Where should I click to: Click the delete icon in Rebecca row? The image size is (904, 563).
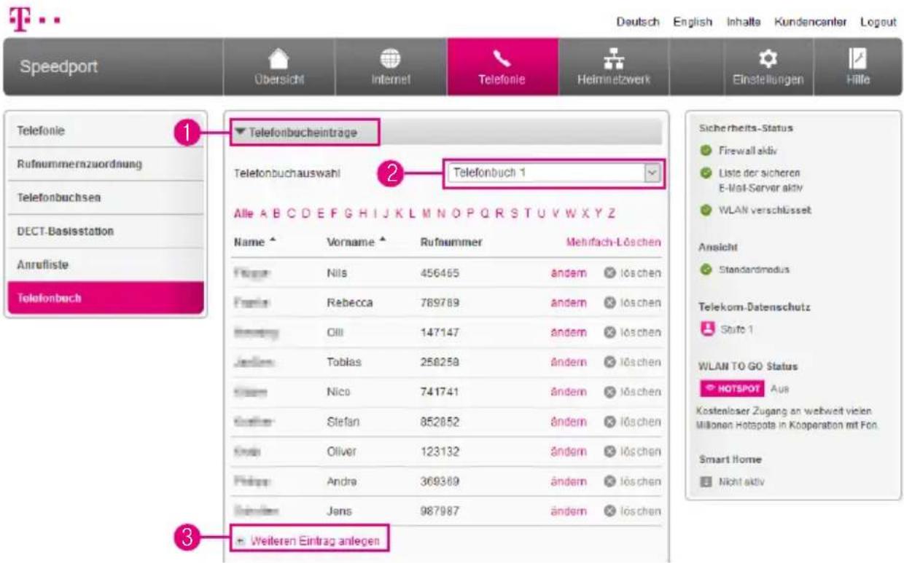click(609, 303)
